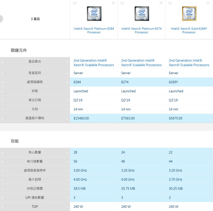
Task: Remove Xeon Gold 6269Y from comparison
Action: click(x=208, y=3)
